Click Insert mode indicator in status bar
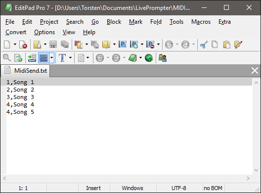The width and height of the screenshot is (261, 193). point(93,188)
